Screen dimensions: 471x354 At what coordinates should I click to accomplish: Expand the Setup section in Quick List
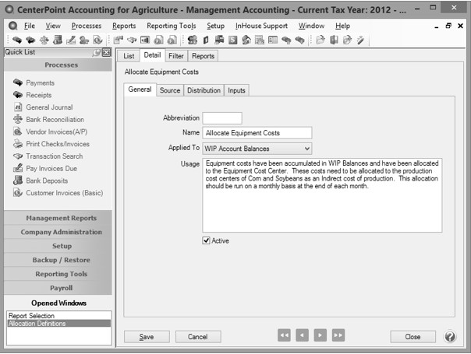58,246
